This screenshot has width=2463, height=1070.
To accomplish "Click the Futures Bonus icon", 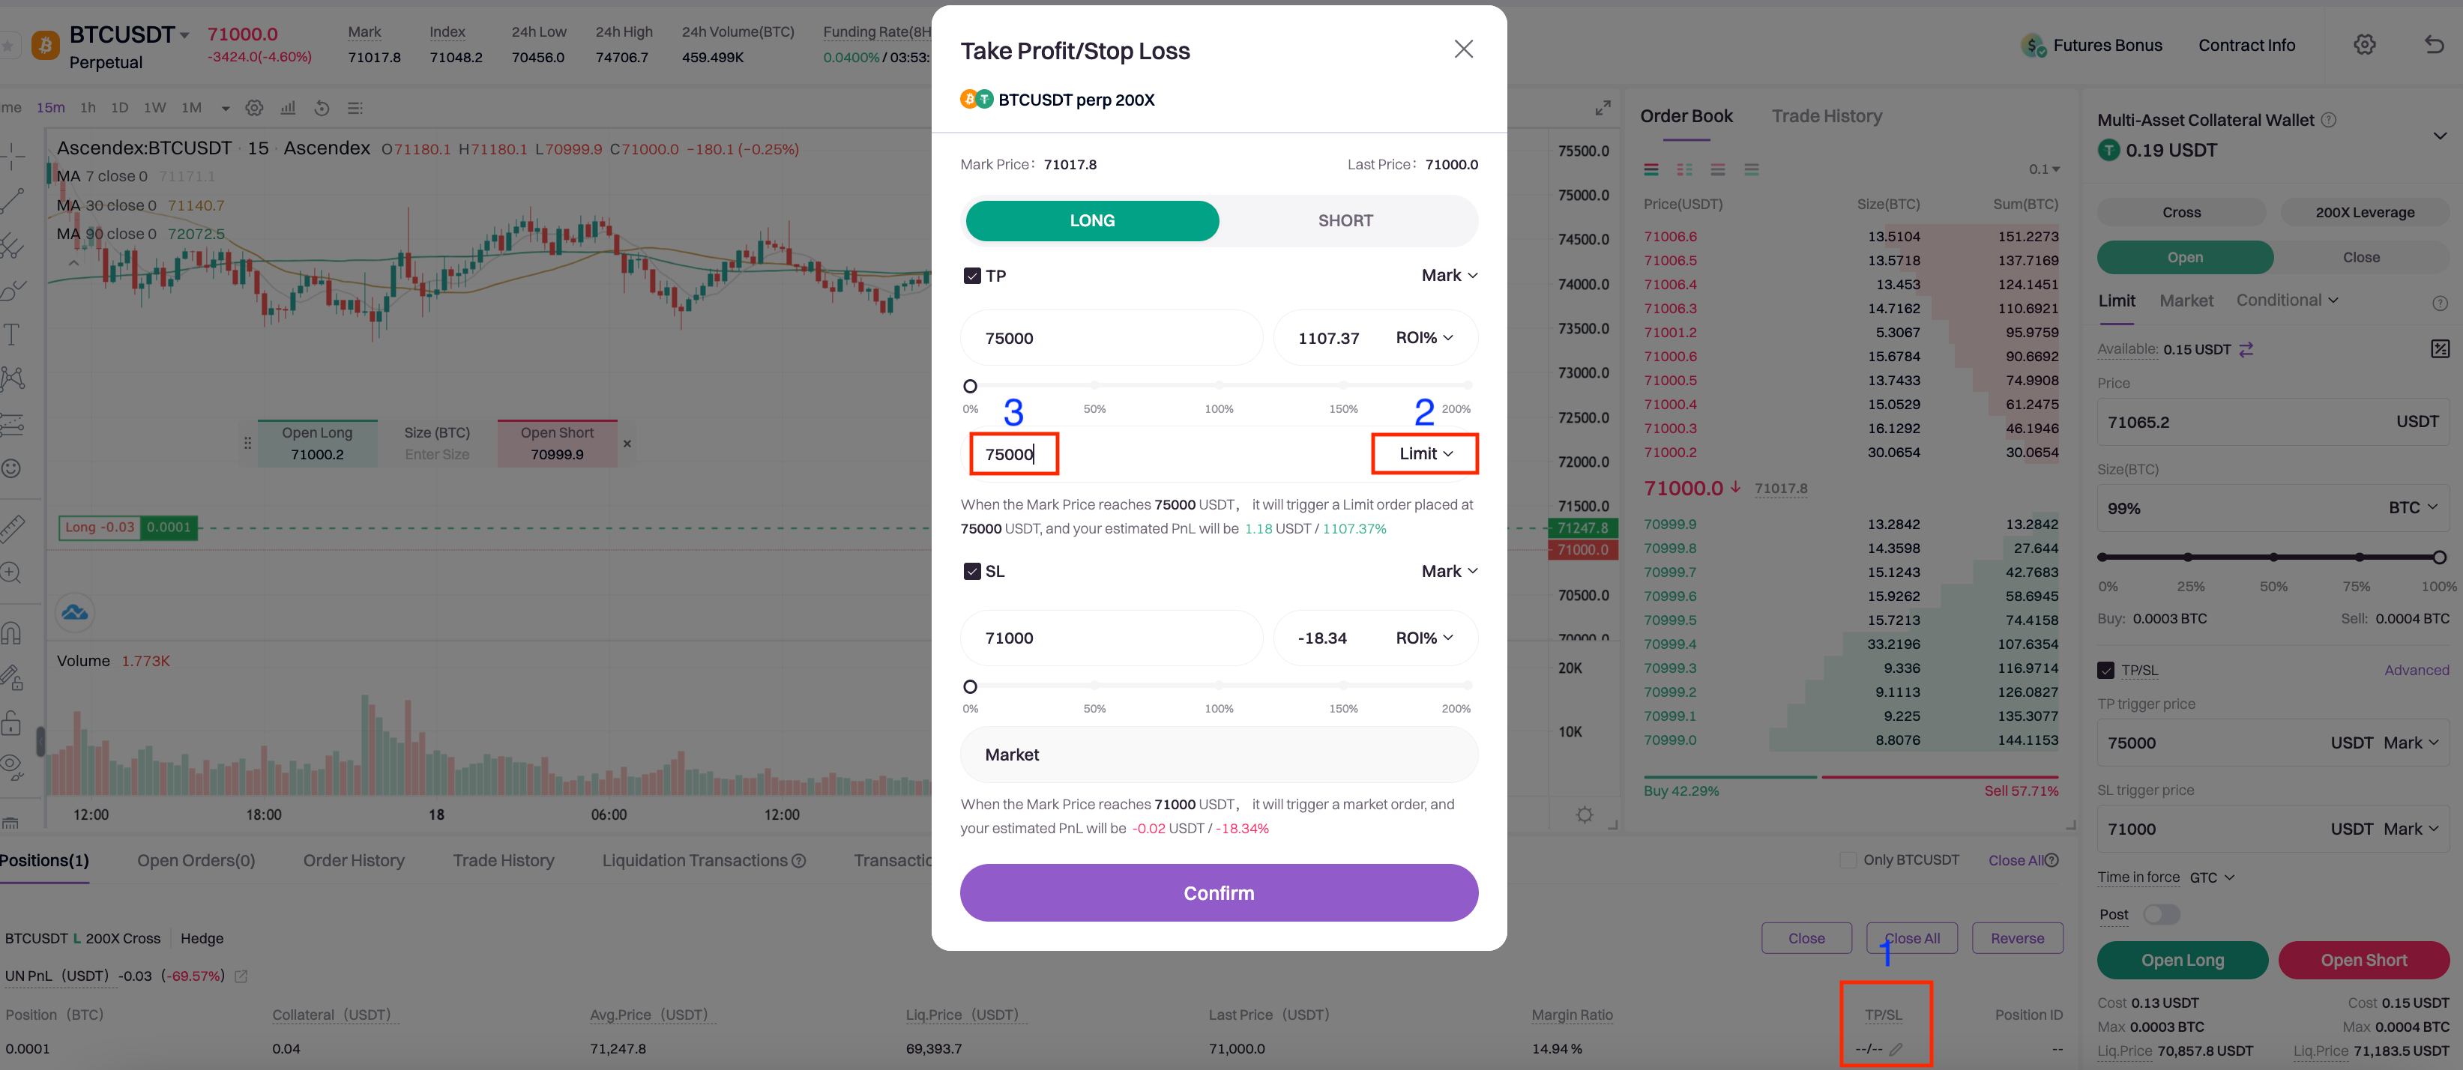I will [x=2033, y=45].
